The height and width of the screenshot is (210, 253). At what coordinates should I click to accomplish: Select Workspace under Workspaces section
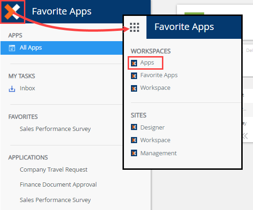click(x=155, y=88)
